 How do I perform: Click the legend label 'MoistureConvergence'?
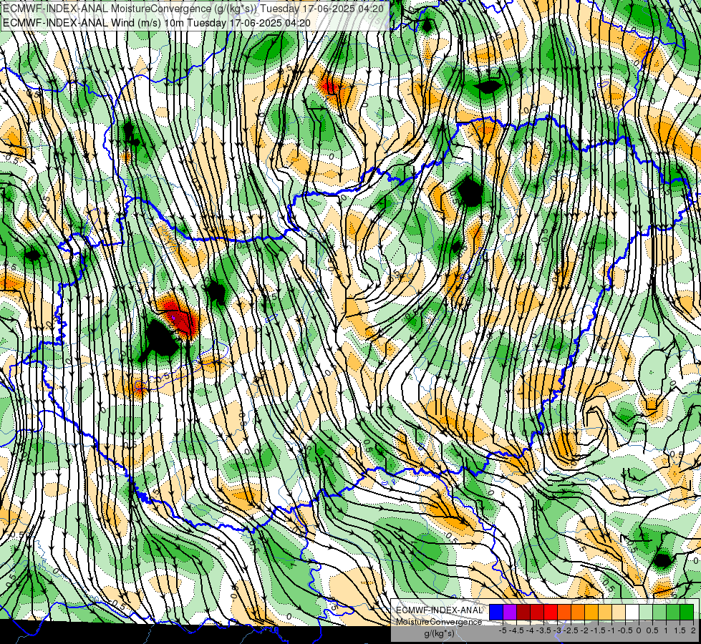(x=439, y=622)
